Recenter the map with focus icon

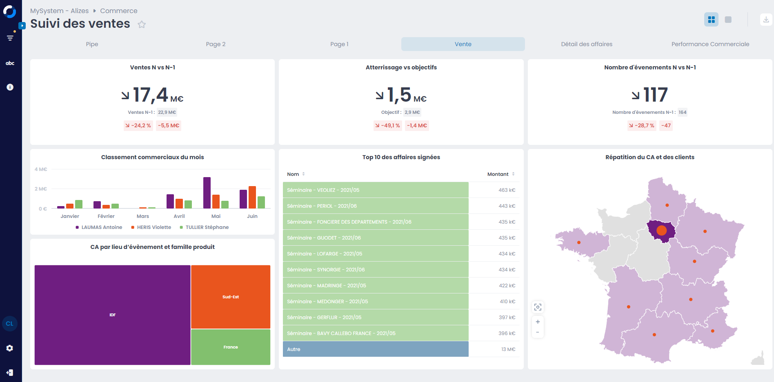(x=538, y=307)
